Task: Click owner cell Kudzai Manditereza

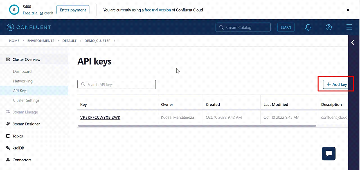Action: point(177,117)
